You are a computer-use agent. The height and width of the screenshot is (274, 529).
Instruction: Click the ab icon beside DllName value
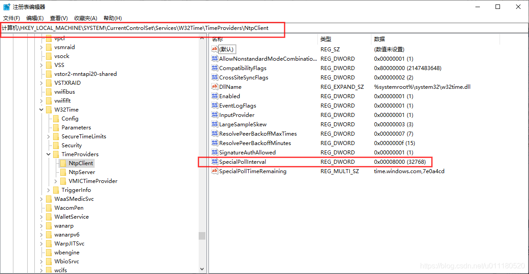click(215, 87)
